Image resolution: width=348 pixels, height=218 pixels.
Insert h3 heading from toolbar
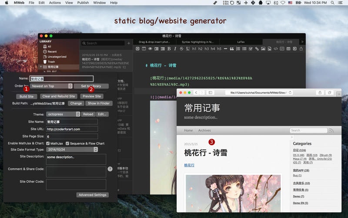coord(207,49)
